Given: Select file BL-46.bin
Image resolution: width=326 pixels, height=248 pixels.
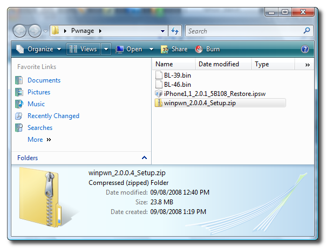Looking at the screenshot, I should [x=178, y=85].
